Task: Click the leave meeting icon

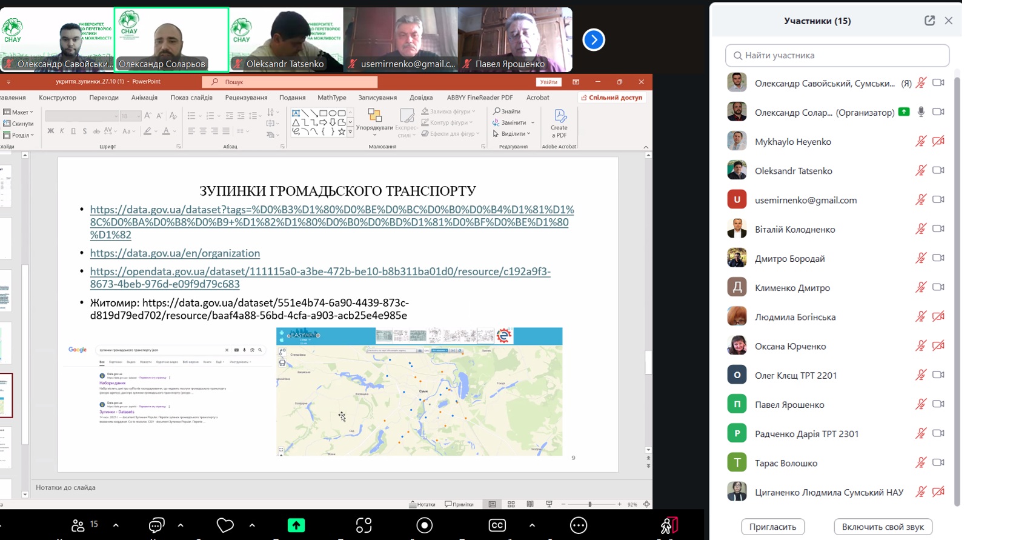Action: click(669, 525)
